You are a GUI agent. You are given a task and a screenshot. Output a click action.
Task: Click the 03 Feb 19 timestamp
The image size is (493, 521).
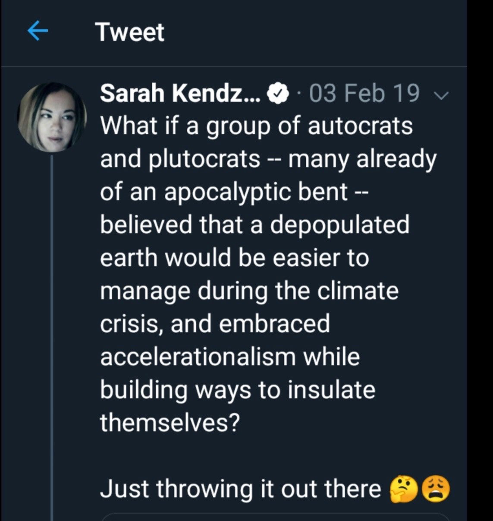[364, 94]
